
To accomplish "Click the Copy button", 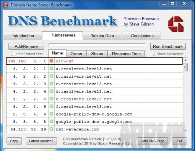I will pyautogui.click(x=14, y=141).
